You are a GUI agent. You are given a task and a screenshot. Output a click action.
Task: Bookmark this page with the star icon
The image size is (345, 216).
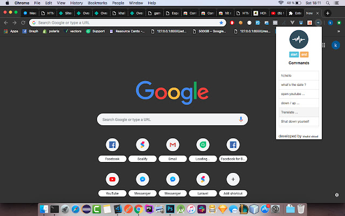[221, 23]
